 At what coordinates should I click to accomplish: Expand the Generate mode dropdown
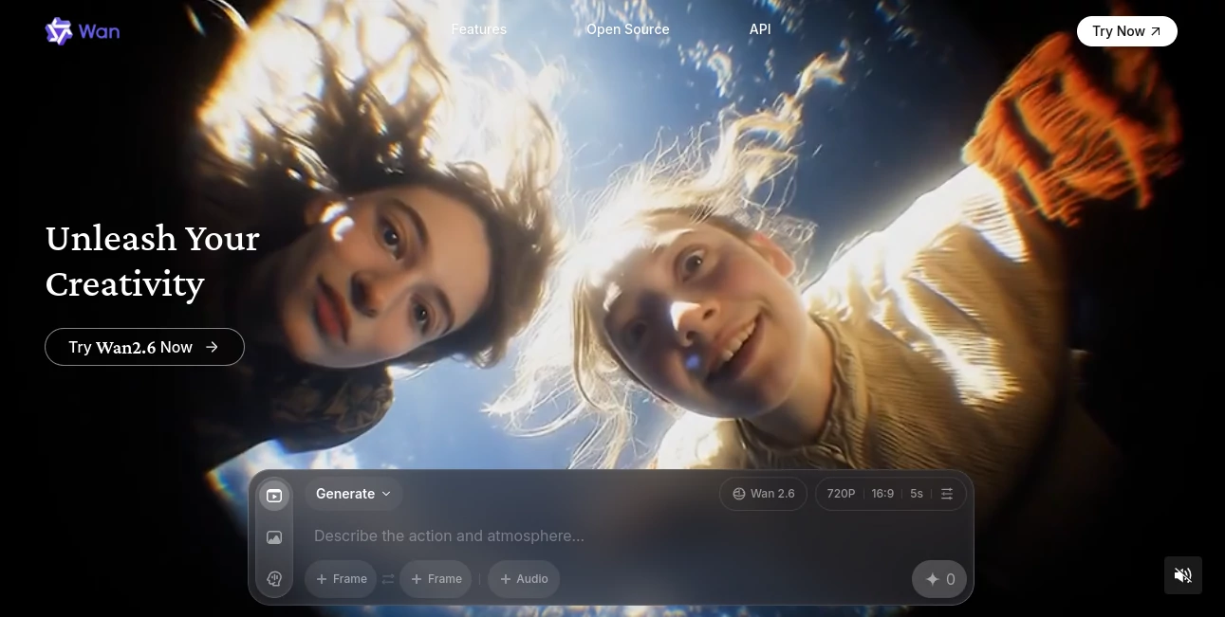coord(352,493)
